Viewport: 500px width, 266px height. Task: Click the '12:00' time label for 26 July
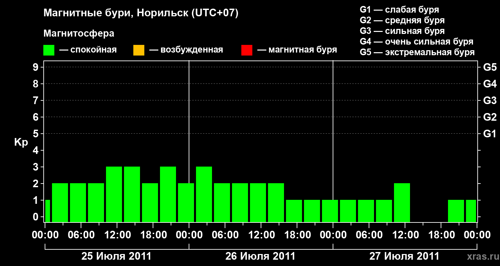(x=261, y=235)
